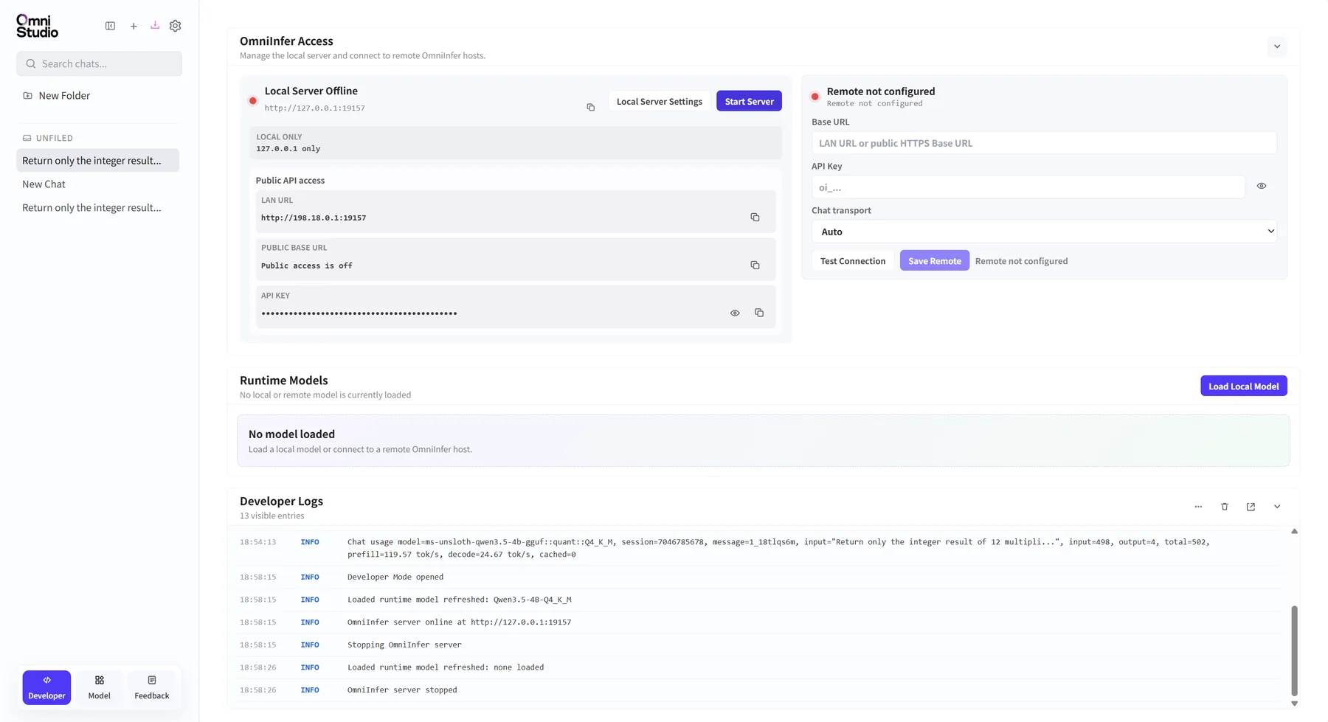Image resolution: width=1328 pixels, height=722 pixels.
Task: Click the Start Server button
Action: coord(749,101)
